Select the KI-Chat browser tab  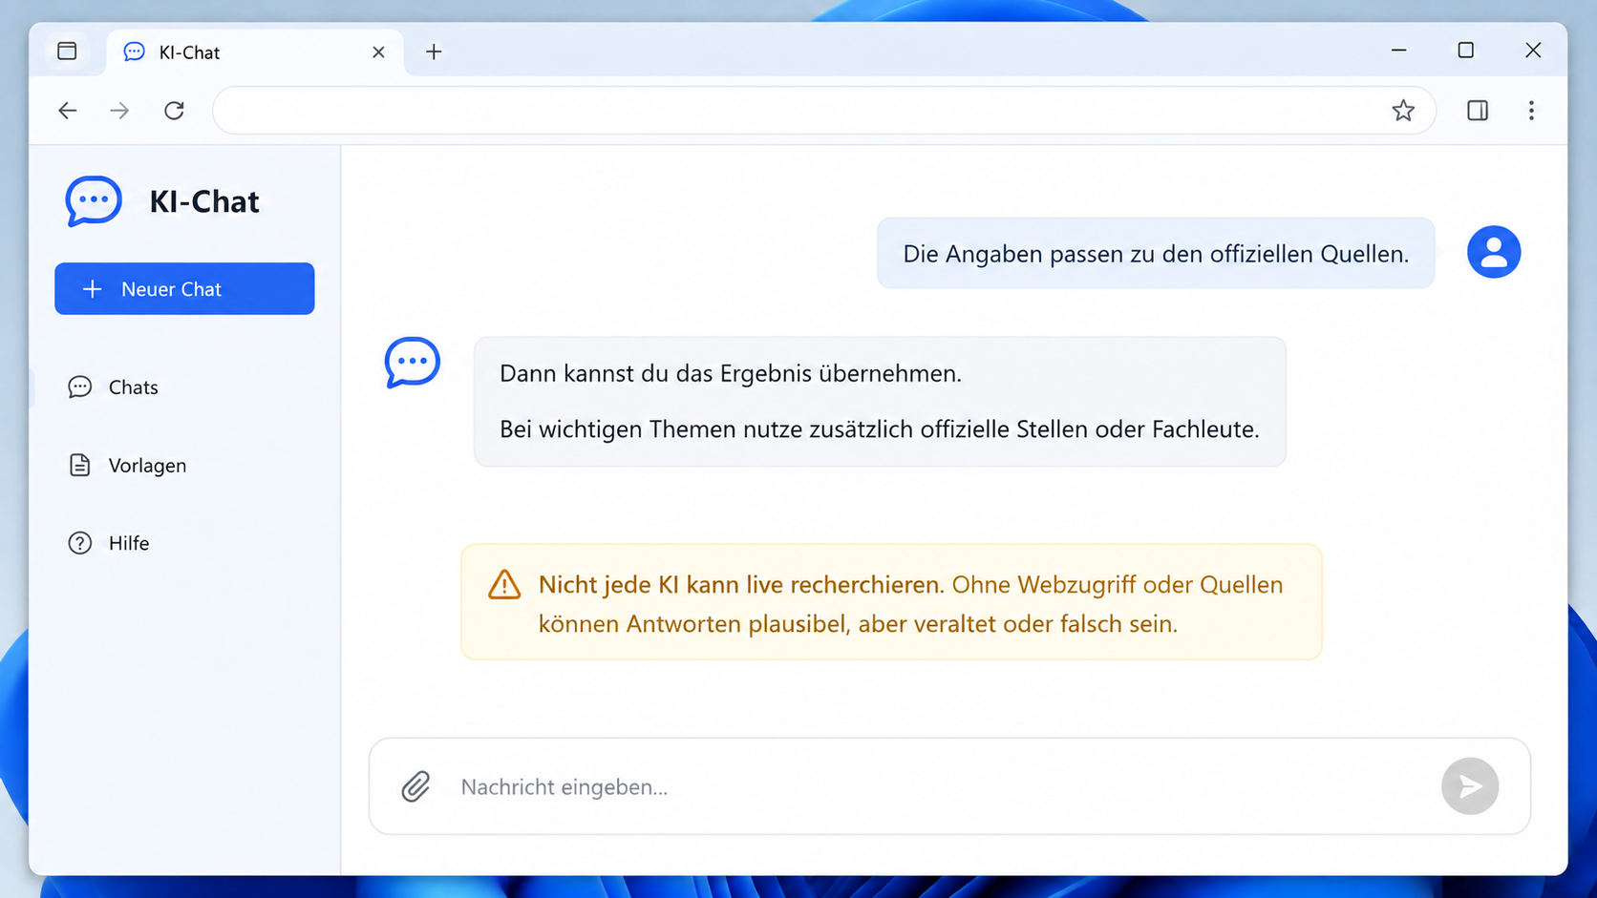[x=255, y=52]
